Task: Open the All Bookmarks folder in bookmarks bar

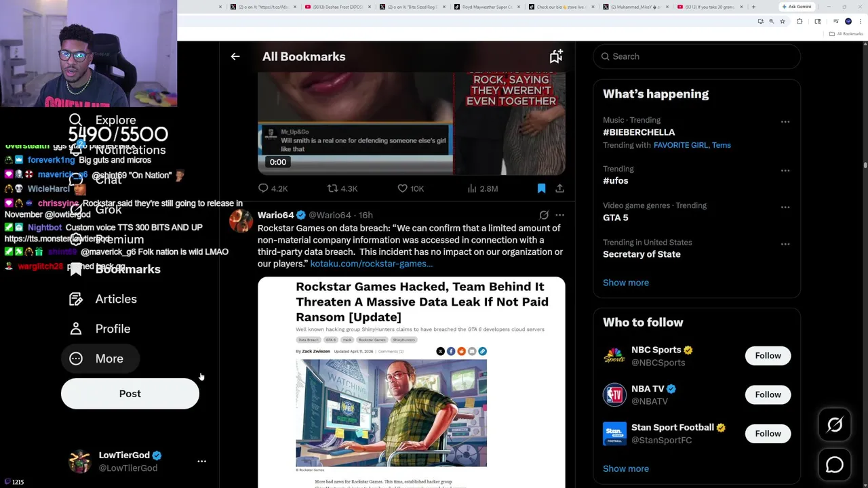Action: coord(847,34)
